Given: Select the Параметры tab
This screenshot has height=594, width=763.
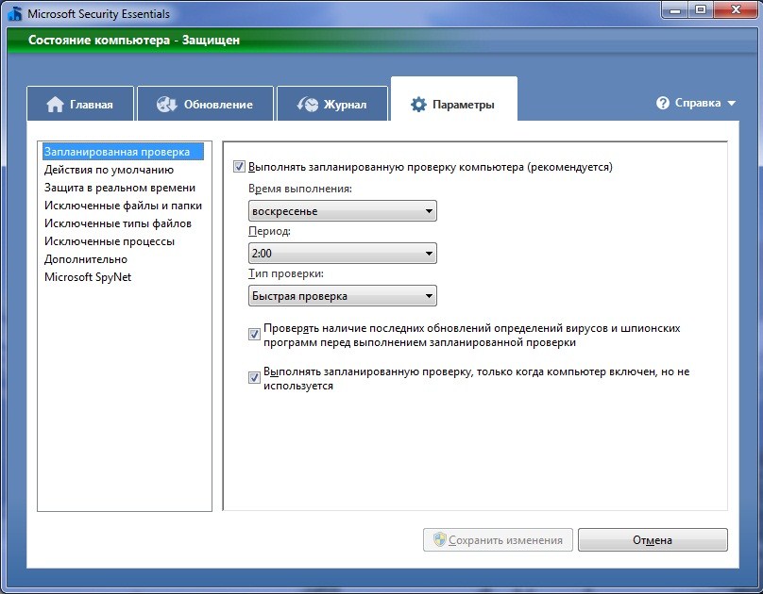Looking at the screenshot, I should [454, 99].
